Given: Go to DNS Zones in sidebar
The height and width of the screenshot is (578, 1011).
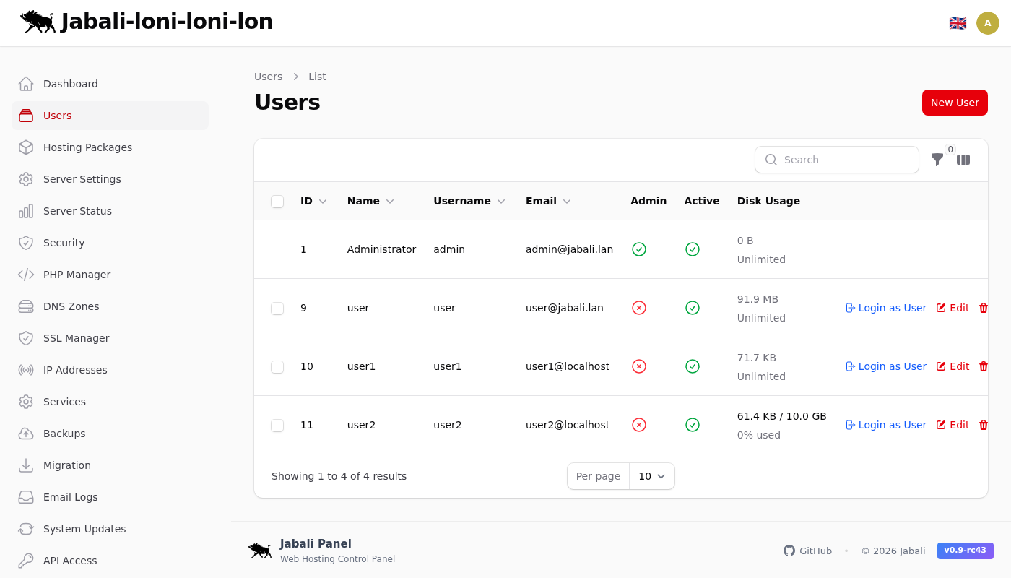Looking at the screenshot, I should coord(71,306).
